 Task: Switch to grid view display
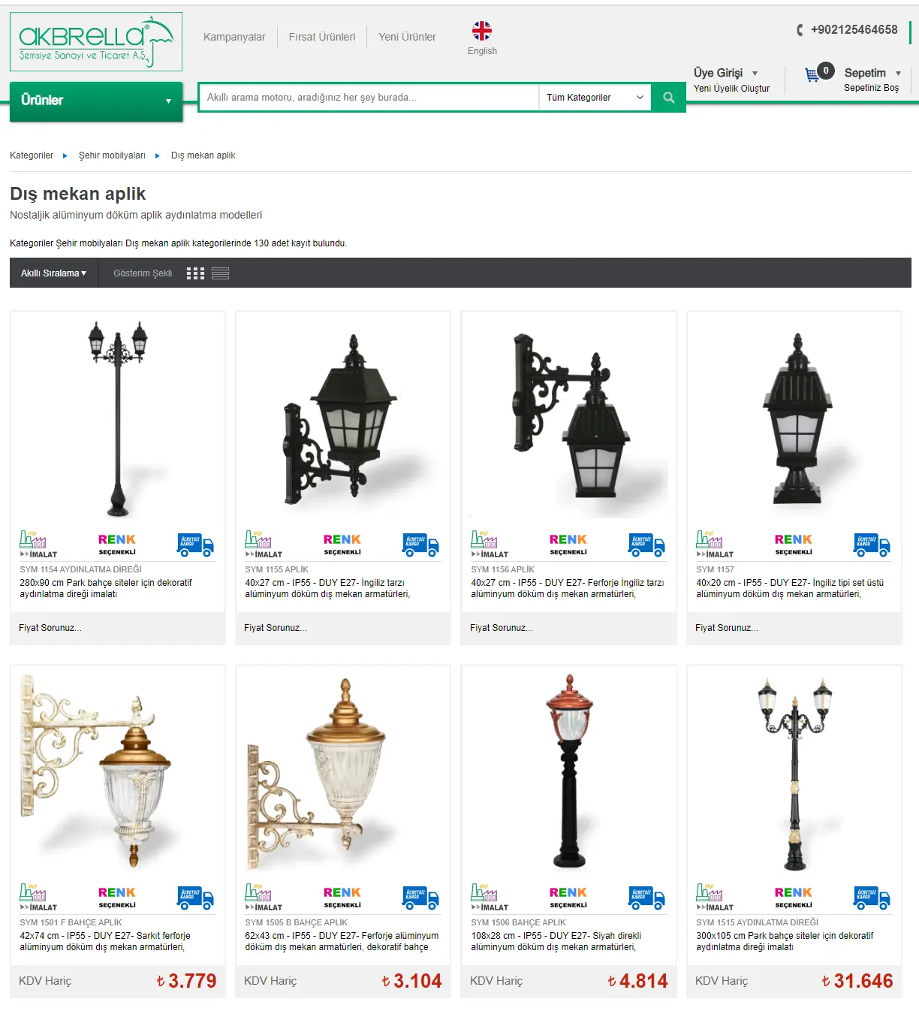(x=195, y=273)
